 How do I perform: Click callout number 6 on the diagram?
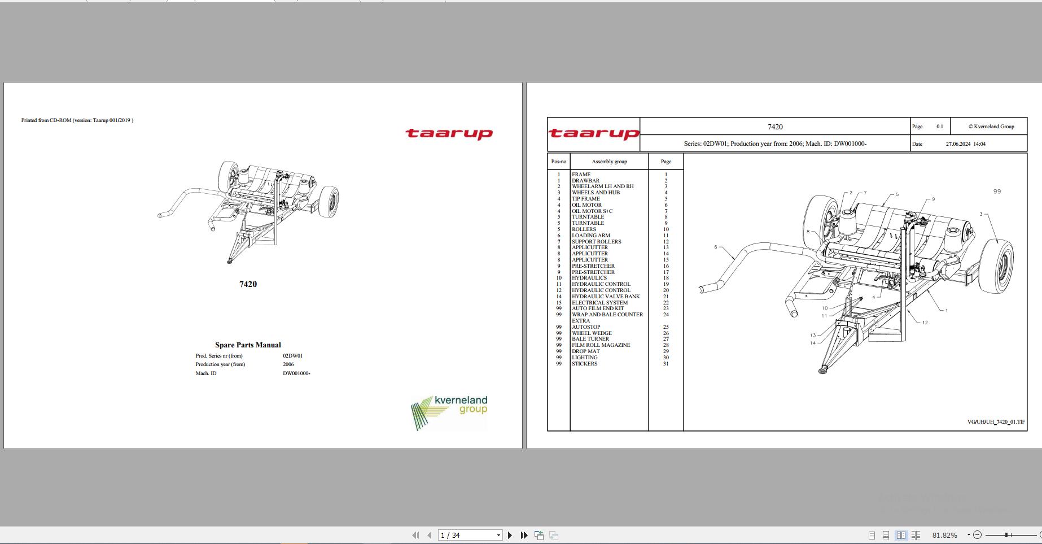click(715, 247)
